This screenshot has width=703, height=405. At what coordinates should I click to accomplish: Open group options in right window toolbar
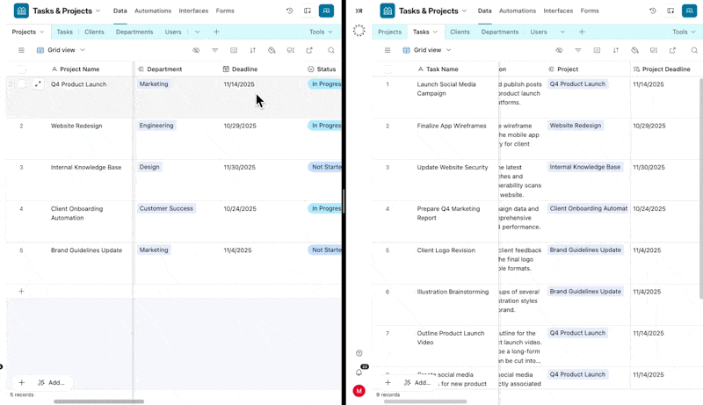[597, 50]
